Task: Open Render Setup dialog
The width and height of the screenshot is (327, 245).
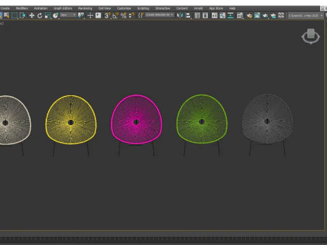Action: coord(249,16)
